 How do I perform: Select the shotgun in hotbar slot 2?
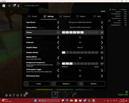[x=61, y=95]
